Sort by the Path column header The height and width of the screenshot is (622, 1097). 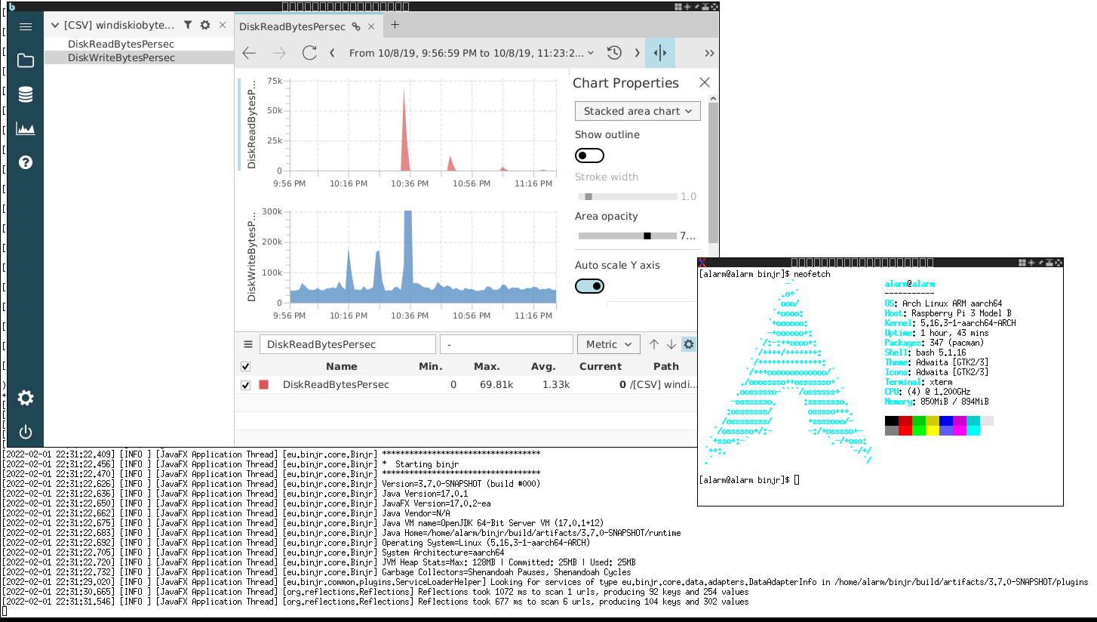[665, 366]
